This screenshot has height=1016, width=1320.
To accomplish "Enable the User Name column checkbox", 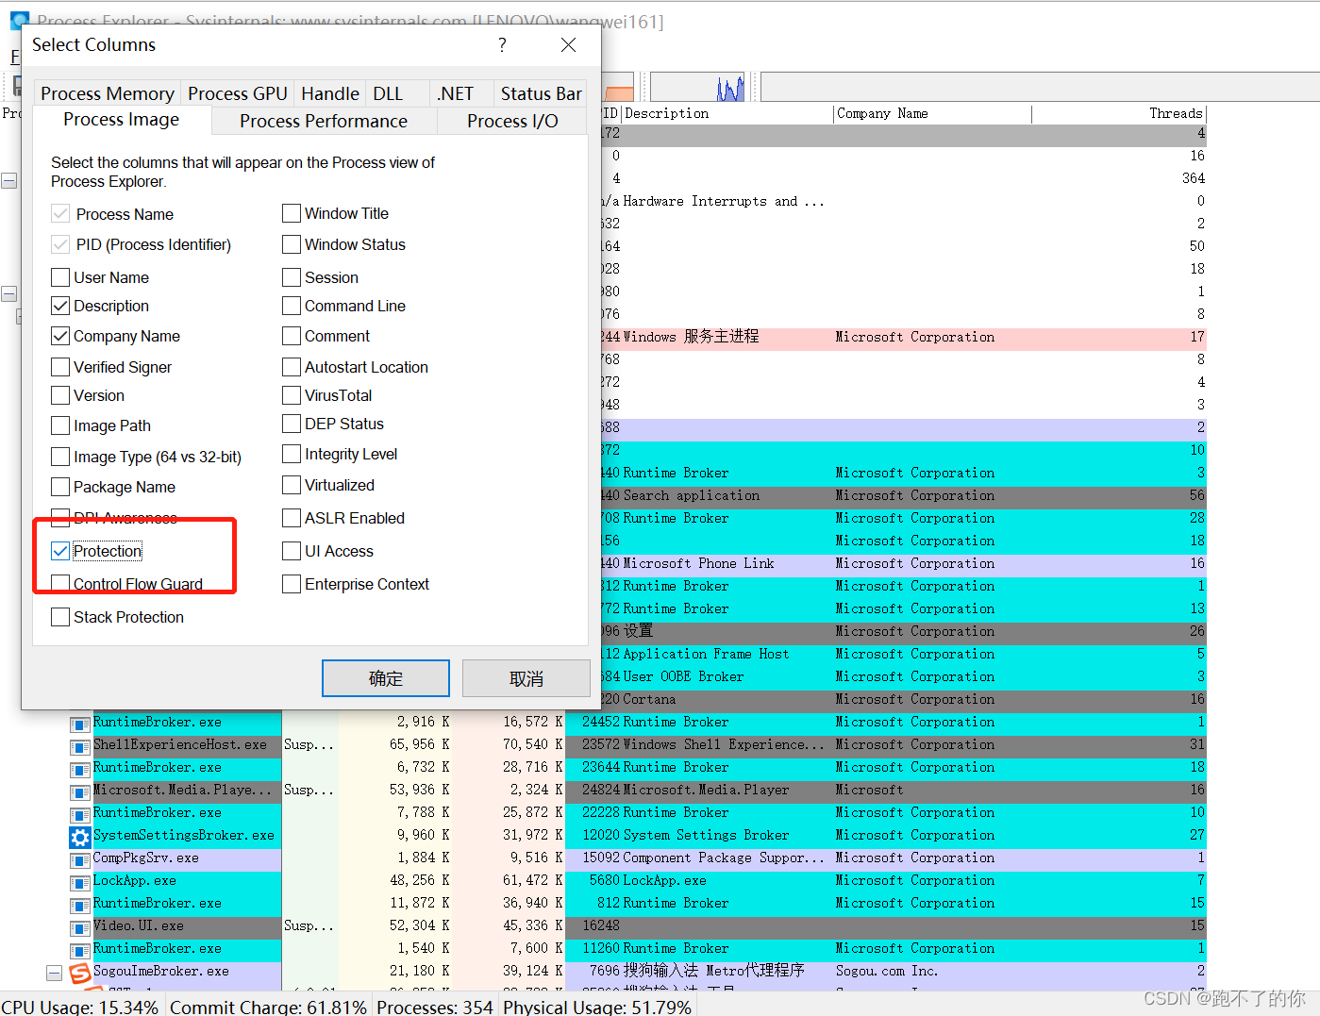I will pyautogui.click(x=60, y=277).
